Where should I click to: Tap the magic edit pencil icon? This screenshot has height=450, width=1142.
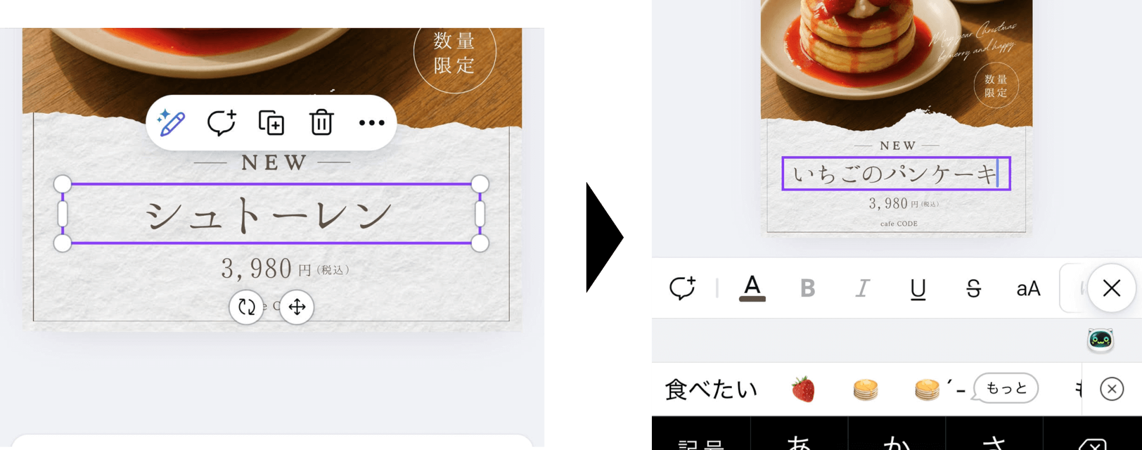(171, 123)
